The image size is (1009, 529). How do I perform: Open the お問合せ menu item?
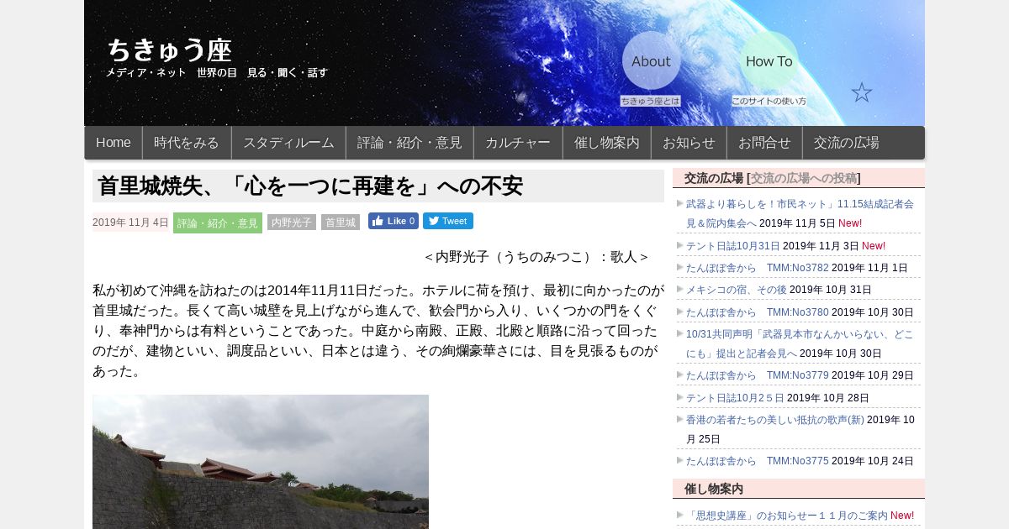pos(764,143)
